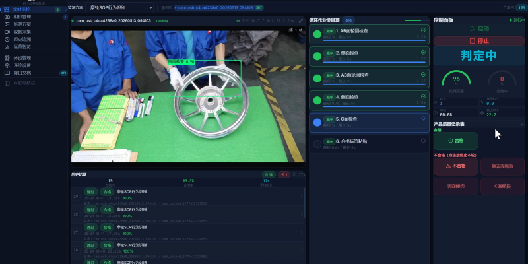Open the 摩轮SOP行为识别 scheme dropdown
This screenshot has width=528, height=264.
point(119,7)
